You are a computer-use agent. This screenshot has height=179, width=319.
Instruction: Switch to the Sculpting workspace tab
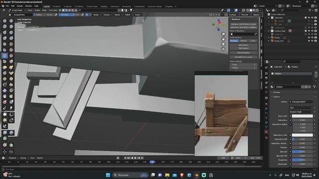[x=67, y=6]
